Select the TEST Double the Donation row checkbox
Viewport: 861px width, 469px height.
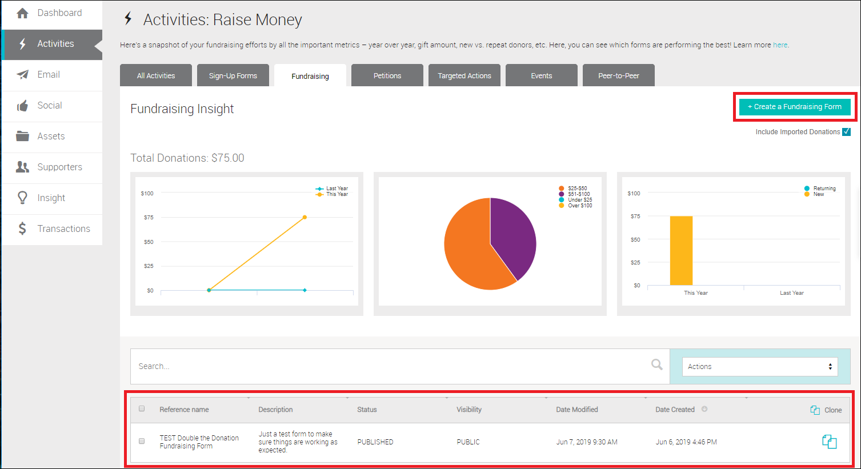141,441
